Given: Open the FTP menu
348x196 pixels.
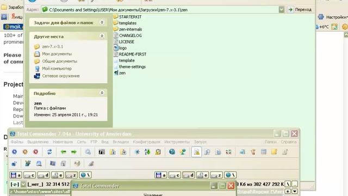Looking at the screenshot, I should (x=94, y=142).
